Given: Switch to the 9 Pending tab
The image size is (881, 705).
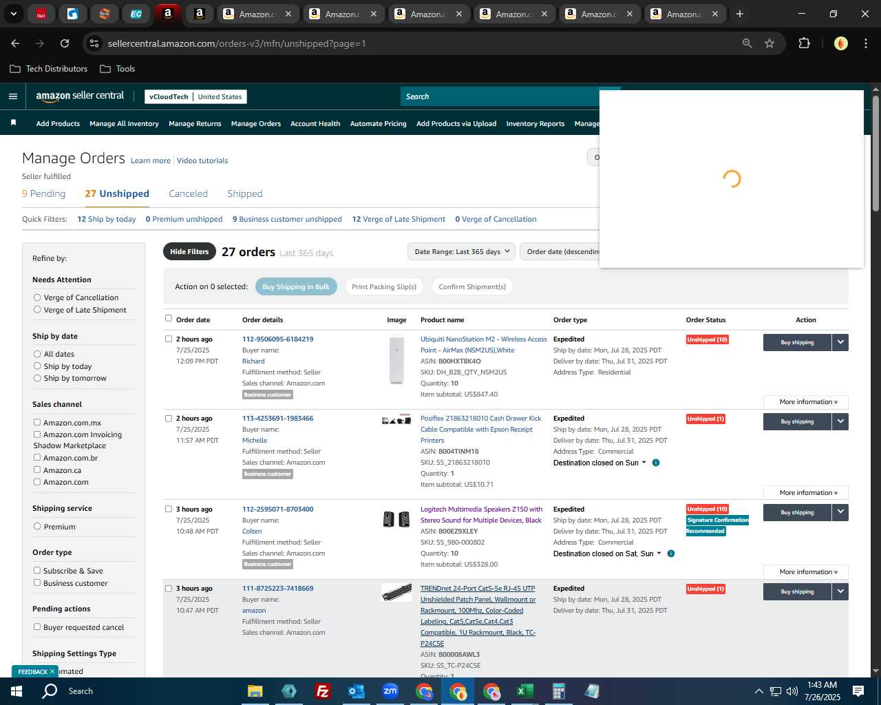Looking at the screenshot, I should click(44, 194).
